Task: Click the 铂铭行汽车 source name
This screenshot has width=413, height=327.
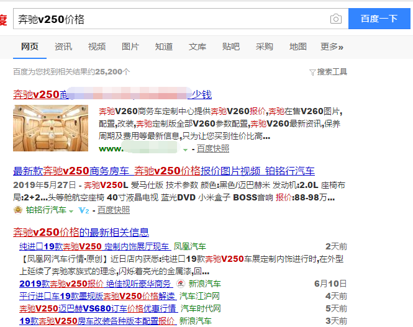Action: pyautogui.click(x=46, y=210)
